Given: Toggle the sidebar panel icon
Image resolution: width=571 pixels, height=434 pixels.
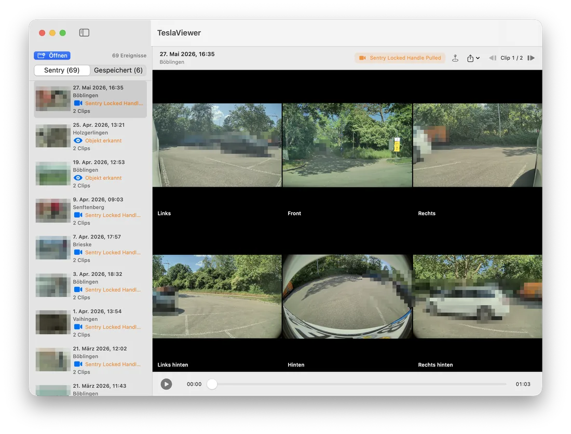Looking at the screenshot, I should [x=84, y=33].
